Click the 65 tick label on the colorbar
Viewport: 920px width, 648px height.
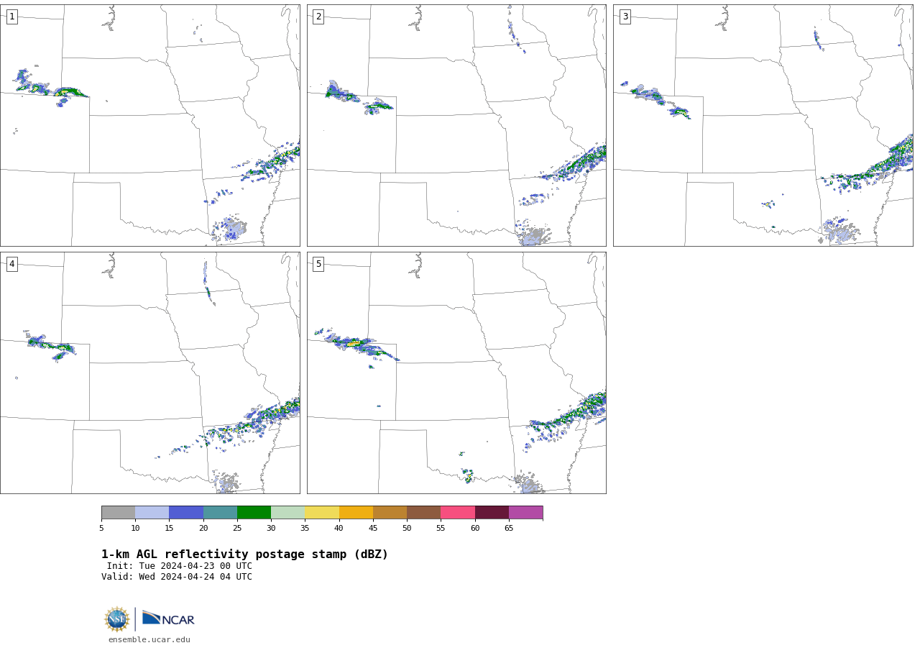coord(509,529)
